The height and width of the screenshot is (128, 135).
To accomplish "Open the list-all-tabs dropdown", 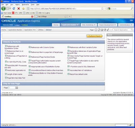I will (x=133, y=17).
